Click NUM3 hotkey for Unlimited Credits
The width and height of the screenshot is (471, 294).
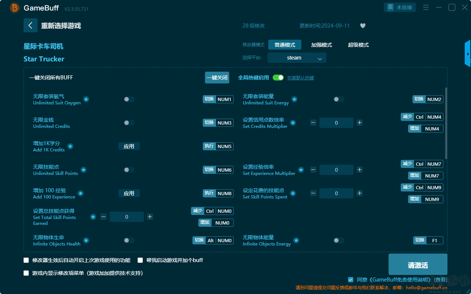click(218, 123)
